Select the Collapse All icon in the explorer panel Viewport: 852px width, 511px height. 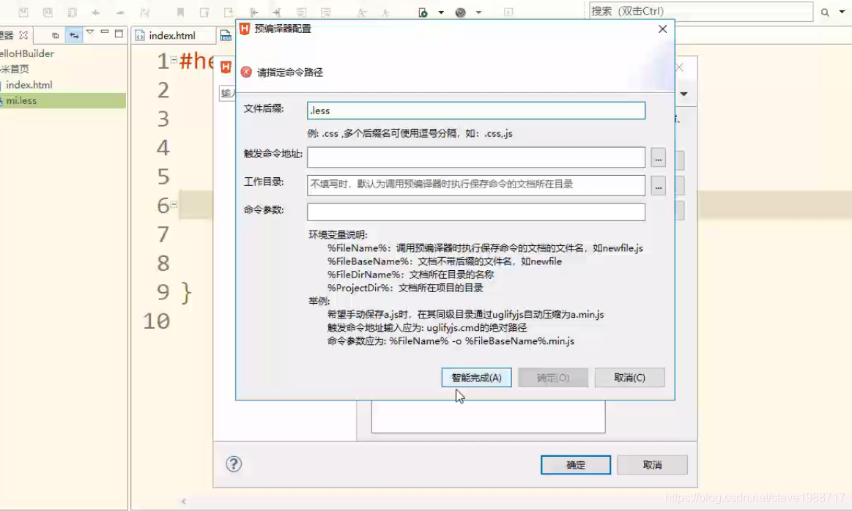click(56, 35)
